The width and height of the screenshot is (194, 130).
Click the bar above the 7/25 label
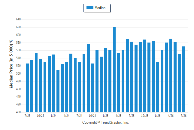pyautogui.click(x=132, y=77)
